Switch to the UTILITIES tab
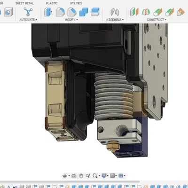The height and width of the screenshot is (188, 188). [x=76, y=3]
